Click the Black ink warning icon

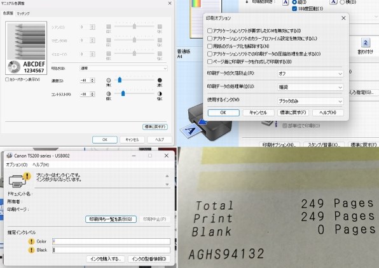coord(31,250)
